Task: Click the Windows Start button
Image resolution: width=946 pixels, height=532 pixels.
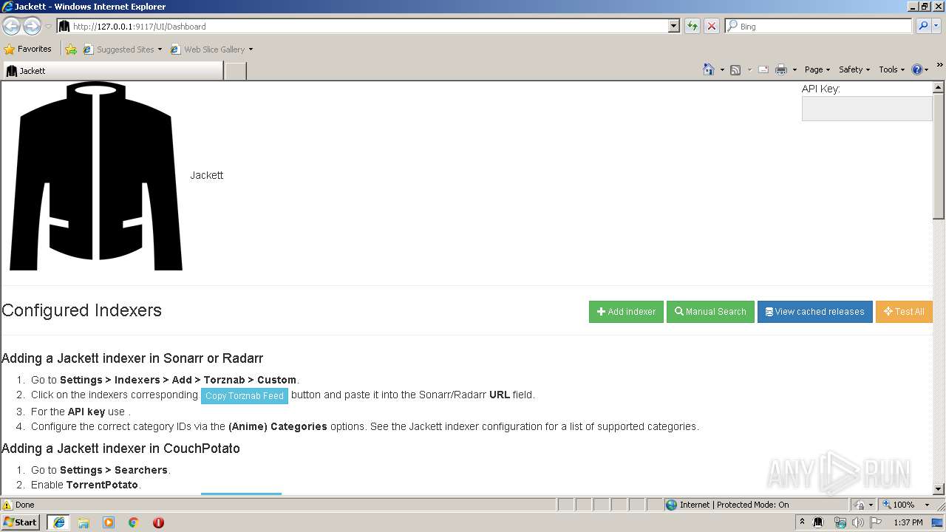Action: [21, 522]
